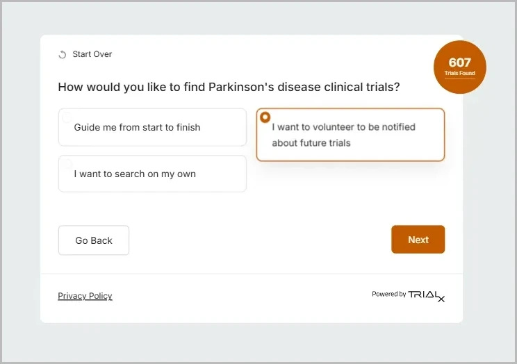The height and width of the screenshot is (364, 517).
Task: Pick the "I want to search on my own" option text
Action: [135, 174]
